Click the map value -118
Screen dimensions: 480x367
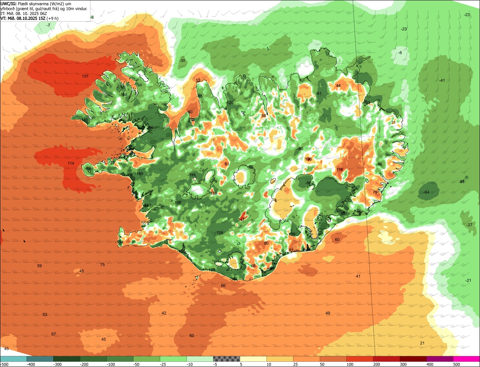click(192, 175)
